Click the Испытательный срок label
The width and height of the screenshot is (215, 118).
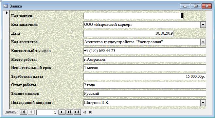(x=31, y=68)
